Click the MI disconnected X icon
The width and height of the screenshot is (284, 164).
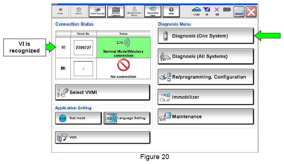pos(217,11)
